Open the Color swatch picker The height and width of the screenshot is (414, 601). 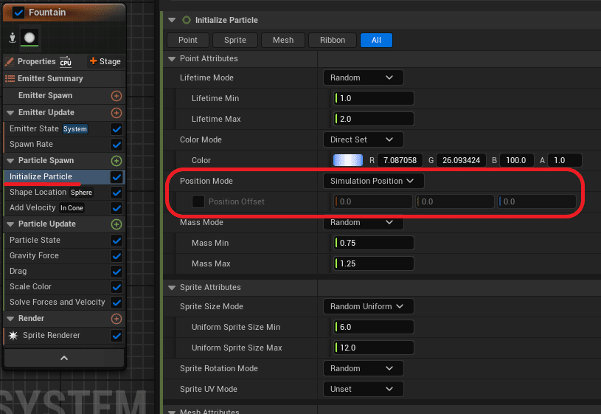click(347, 160)
